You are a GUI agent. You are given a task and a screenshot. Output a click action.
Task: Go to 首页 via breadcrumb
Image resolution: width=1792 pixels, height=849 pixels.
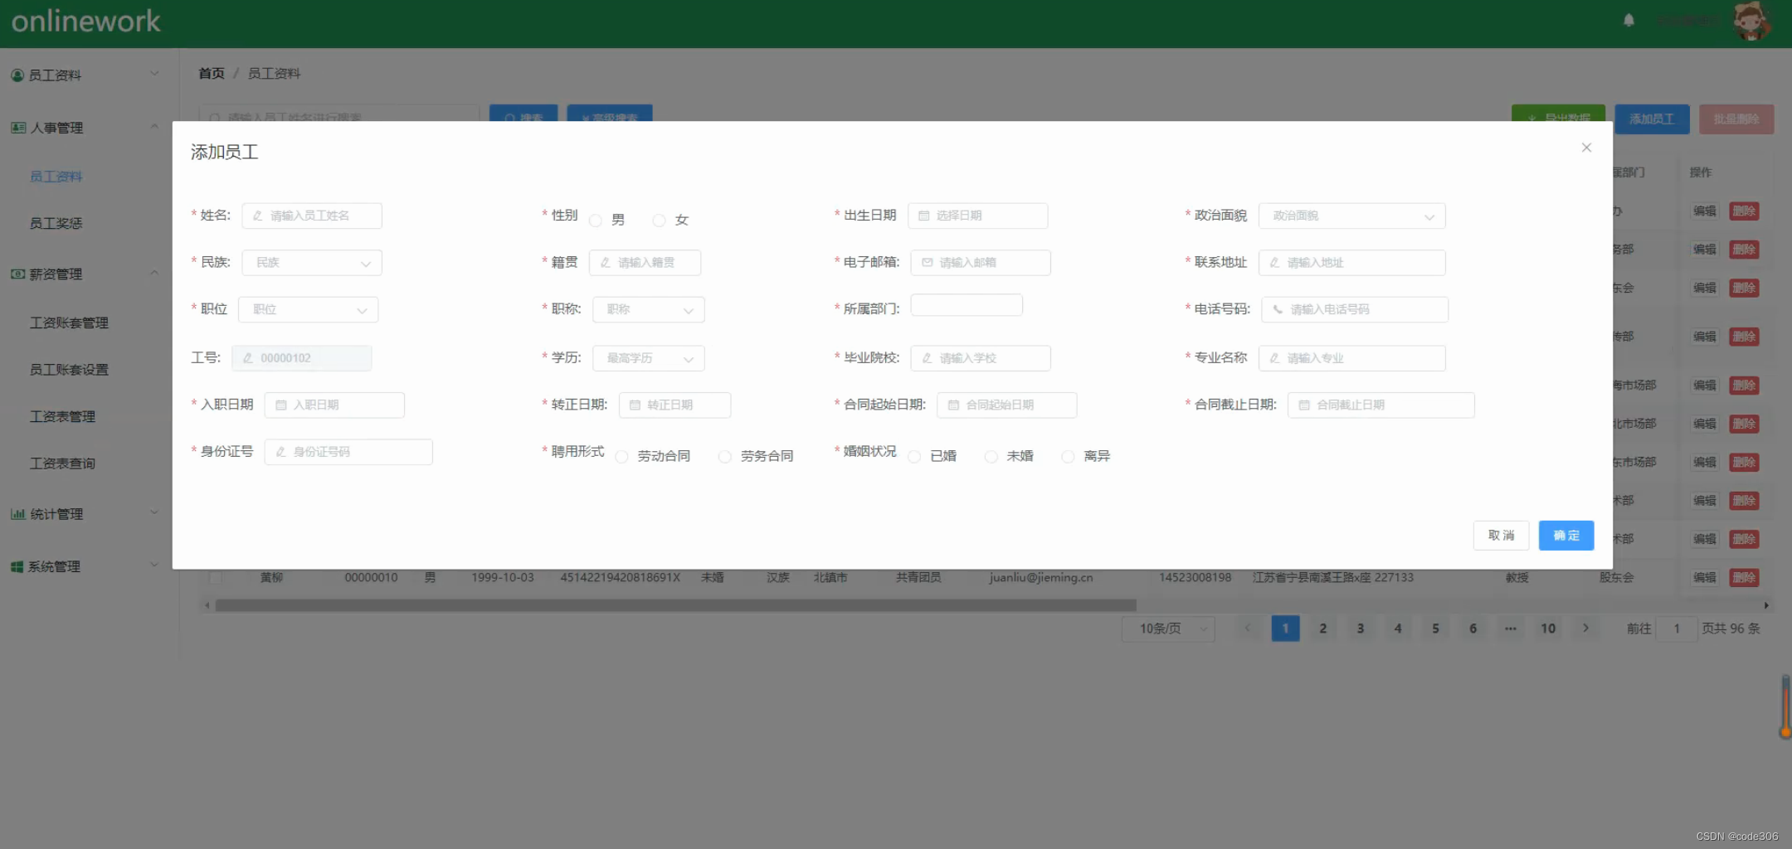[211, 73]
